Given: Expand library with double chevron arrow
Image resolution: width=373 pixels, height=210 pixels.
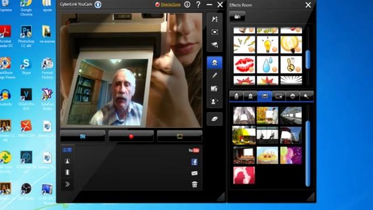Looking at the screenshot, I should coord(68,184).
